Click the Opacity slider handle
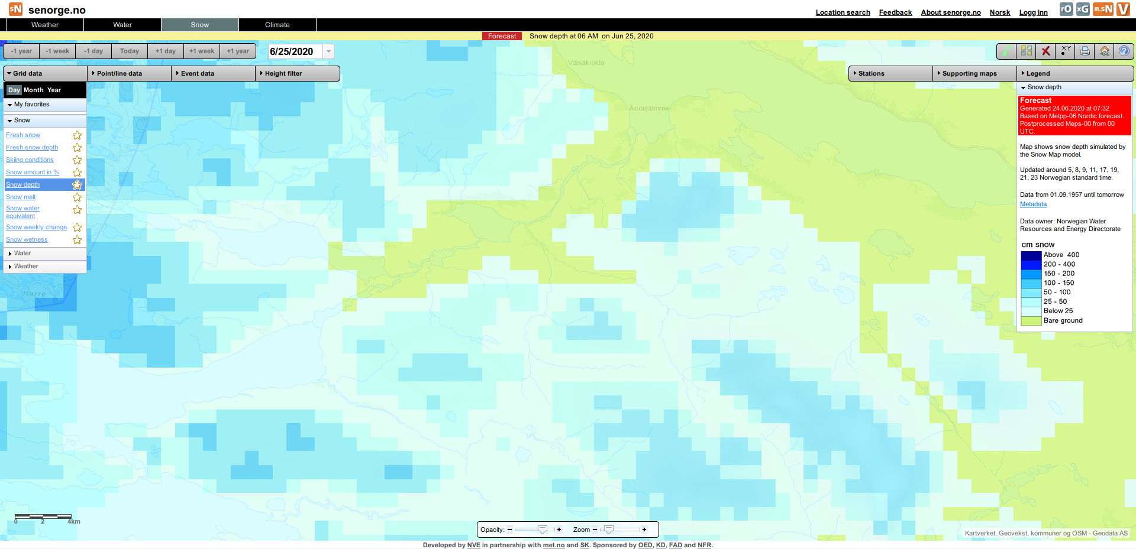 point(542,529)
